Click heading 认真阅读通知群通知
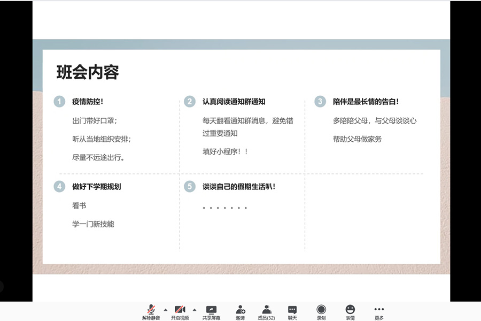Image resolution: width=481 pixels, height=321 pixels. (234, 102)
